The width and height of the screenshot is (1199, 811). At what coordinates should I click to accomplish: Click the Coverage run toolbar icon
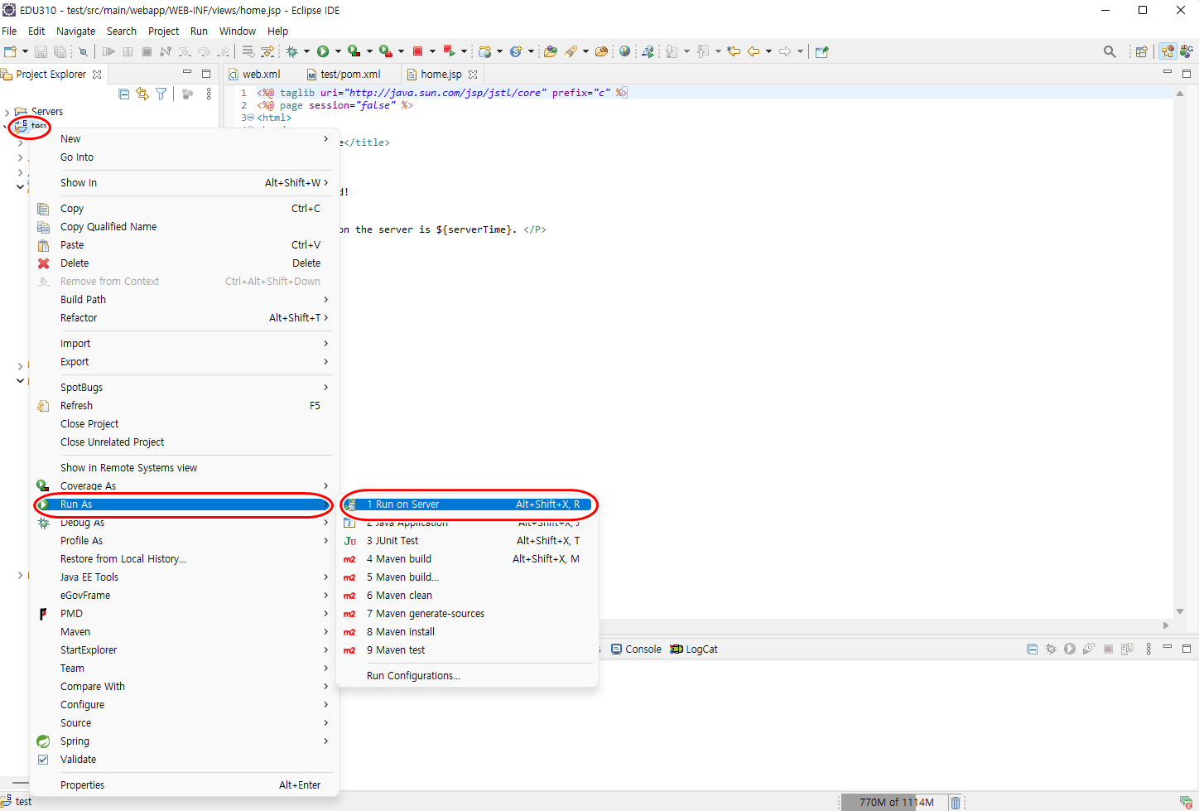(x=354, y=51)
